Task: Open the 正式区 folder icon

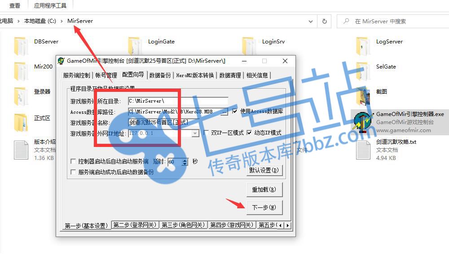Action: pos(21,122)
